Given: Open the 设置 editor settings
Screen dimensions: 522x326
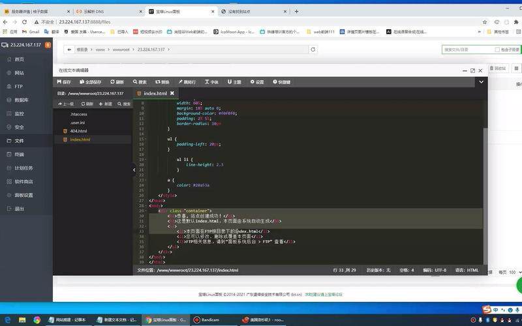Looking at the screenshot, I should (x=257, y=82).
